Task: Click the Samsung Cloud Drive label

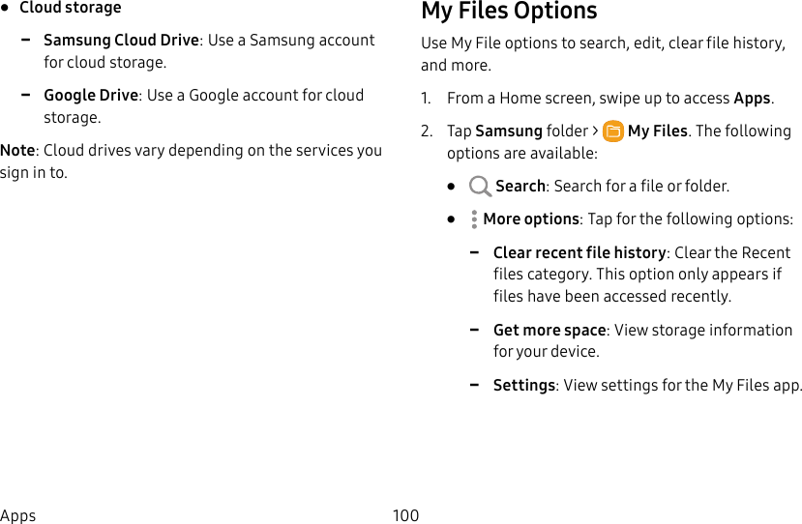Action: (121, 41)
